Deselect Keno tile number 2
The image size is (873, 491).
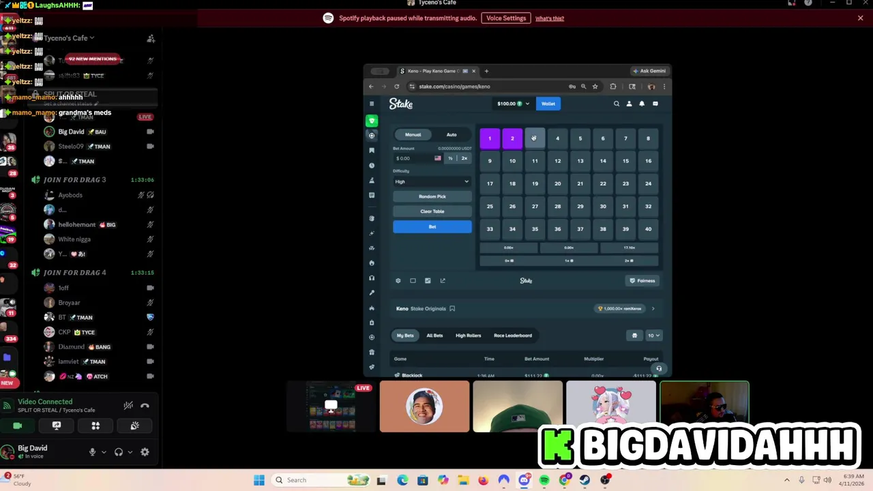click(512, 138)
